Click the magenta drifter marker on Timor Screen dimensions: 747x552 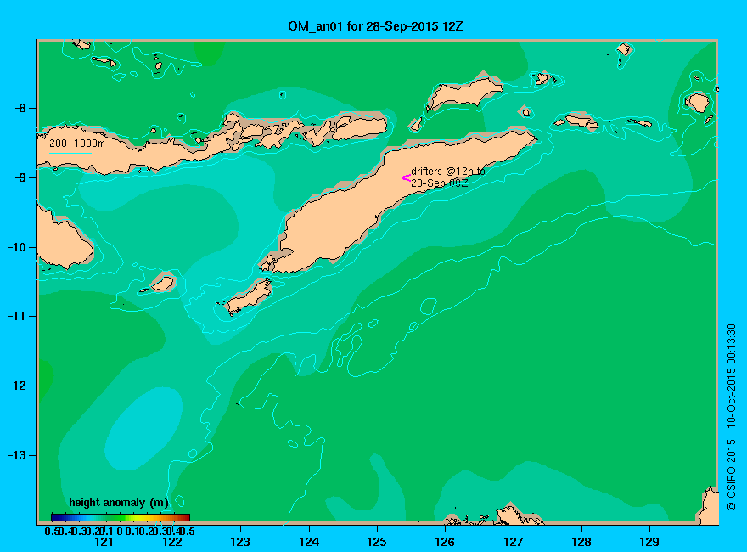(406, 177)
